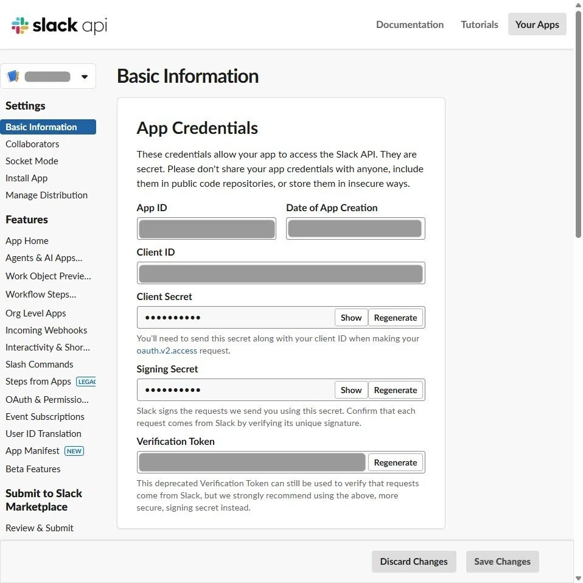The image size is (583, 583).
Task: Go to Your Apps
Action: 537,24
